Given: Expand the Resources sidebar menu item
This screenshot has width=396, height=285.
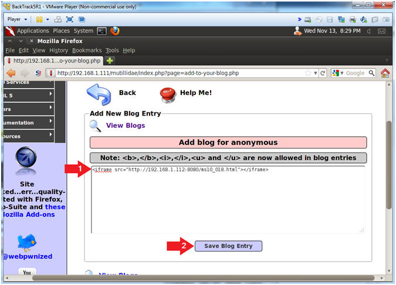Looking at the screenshot, I should [29, 136].
